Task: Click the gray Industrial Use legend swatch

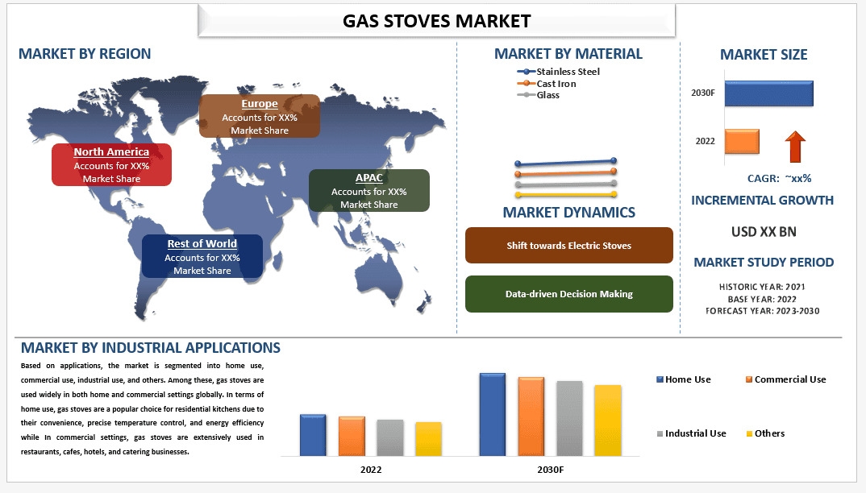Action: coord(660,433)
